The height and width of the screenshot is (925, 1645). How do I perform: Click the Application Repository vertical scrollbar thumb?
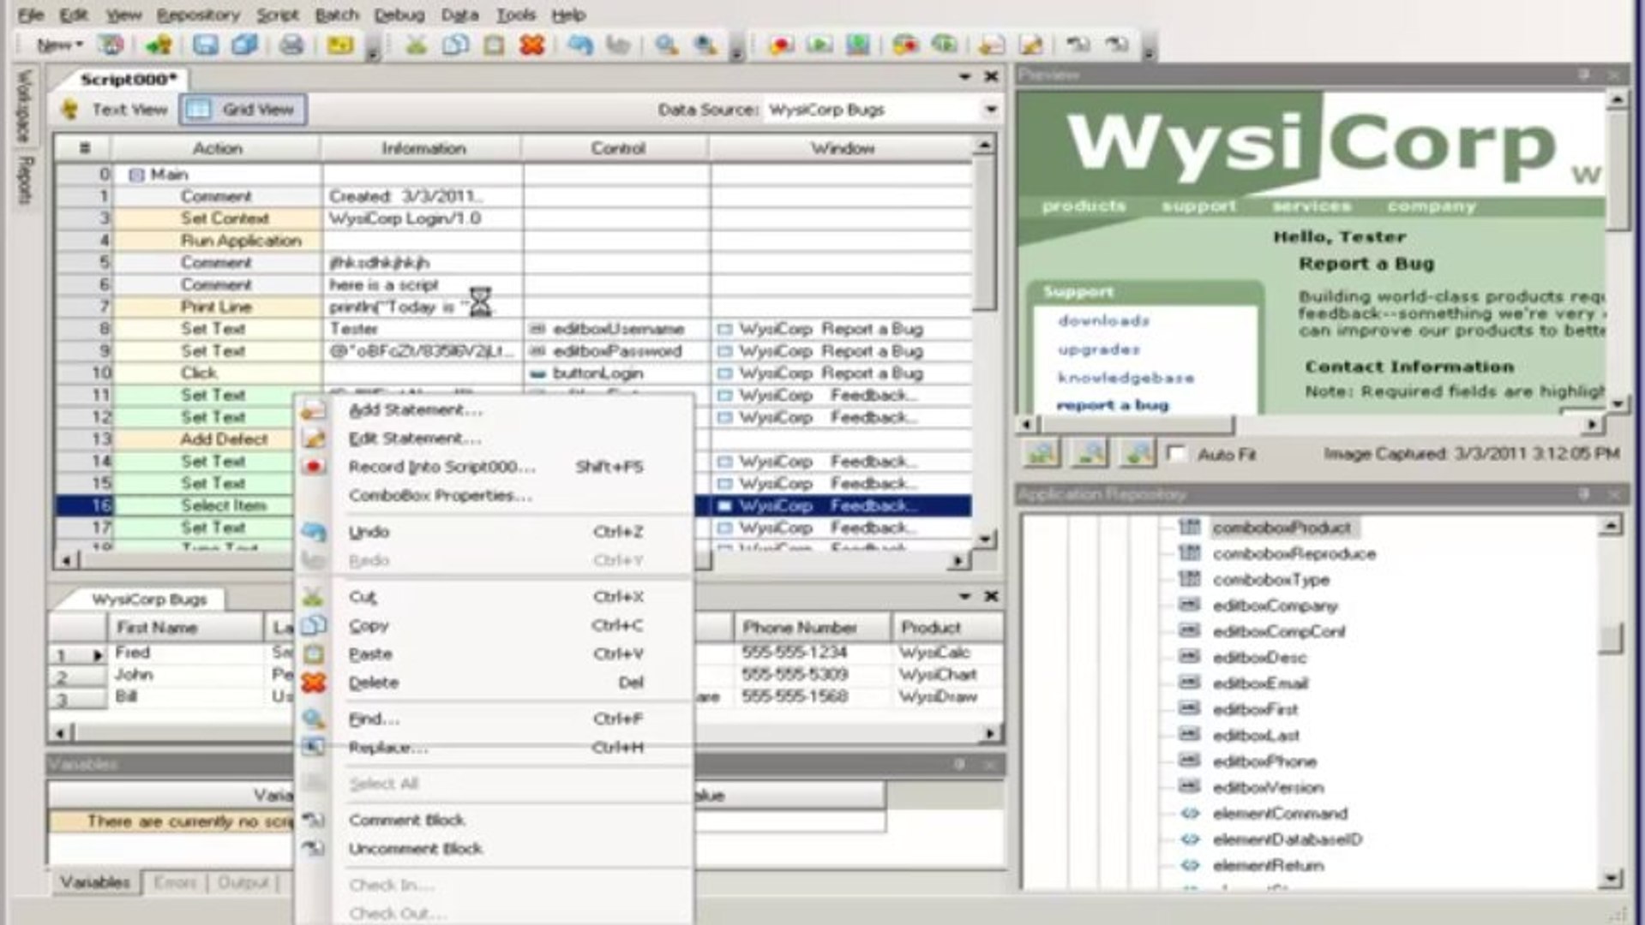point(1610,638)
